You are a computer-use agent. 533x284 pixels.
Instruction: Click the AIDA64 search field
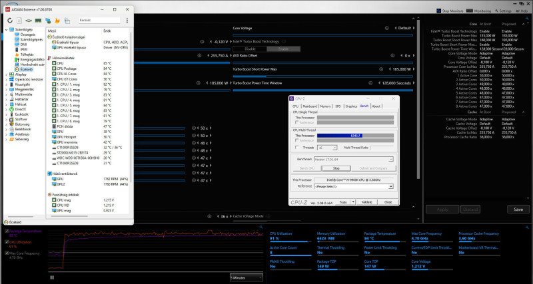(x=99, y=21)
